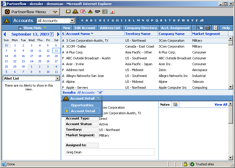235x168 pixels.
Task: Click the 3COM - Dallas account row
Action: point(145,46)
